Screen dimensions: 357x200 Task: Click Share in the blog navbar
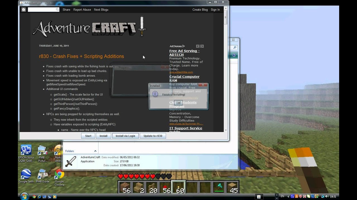[66, 10]
